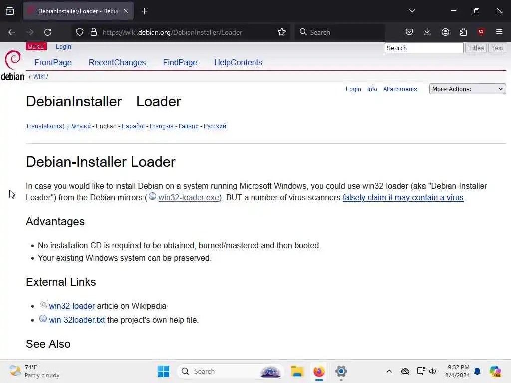
Task: Open the Extensions puzzle icon
Action: click(x=463, y=32)
